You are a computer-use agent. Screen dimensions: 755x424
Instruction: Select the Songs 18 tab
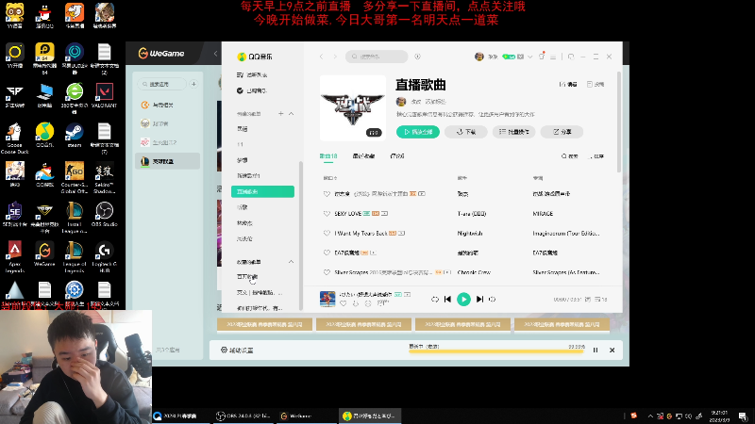click(x=328, y=156)
